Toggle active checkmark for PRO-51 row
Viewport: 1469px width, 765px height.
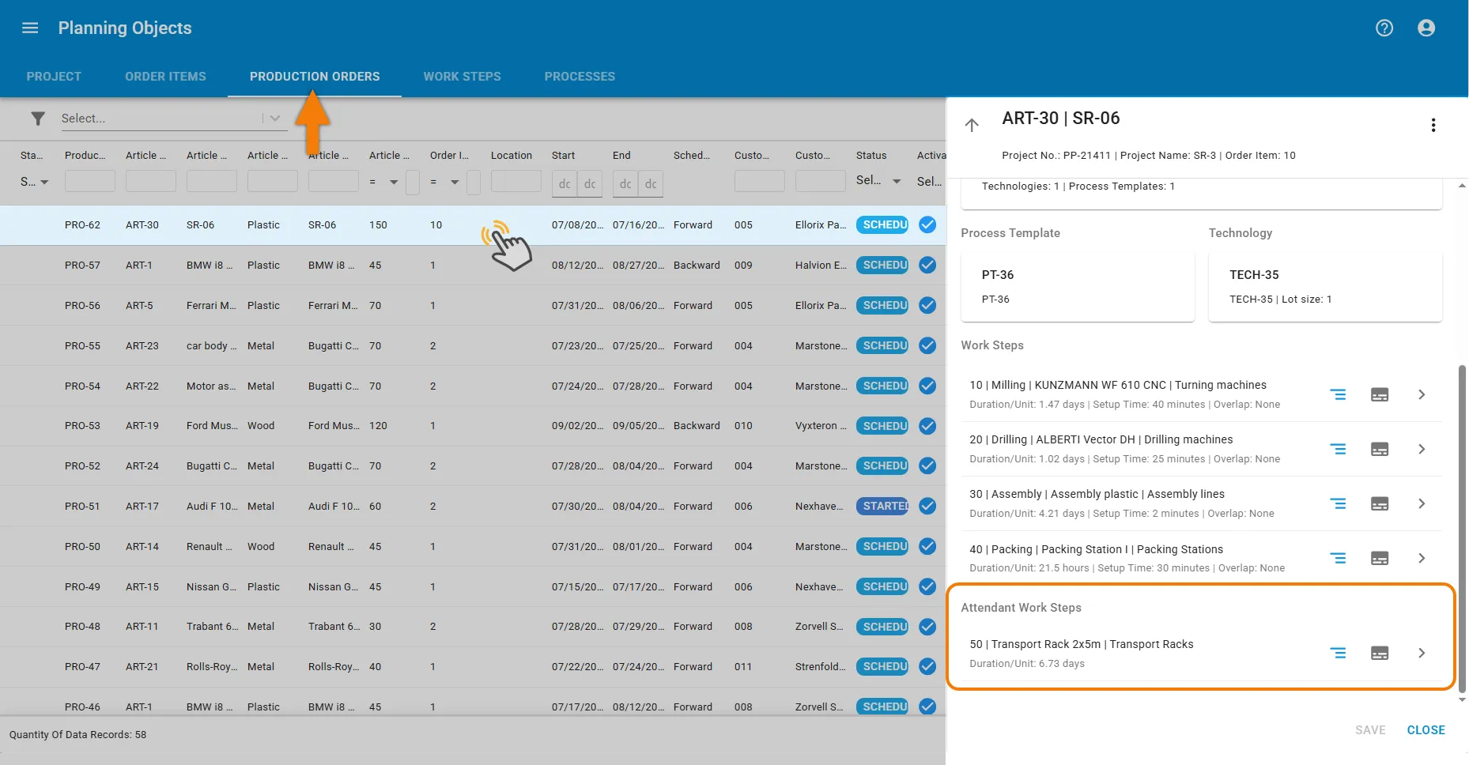pyautogui.click(x=927, y=506)
